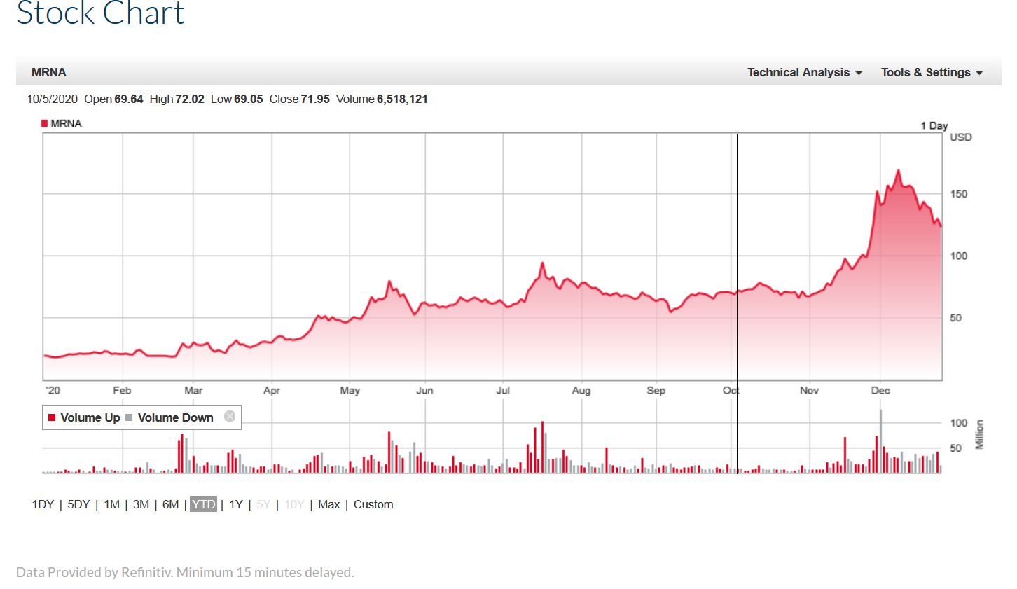1017x589 pixels.
Task: Expand the Tools & Settings menu
Action: pyautogui.click(x=932, y=72)
